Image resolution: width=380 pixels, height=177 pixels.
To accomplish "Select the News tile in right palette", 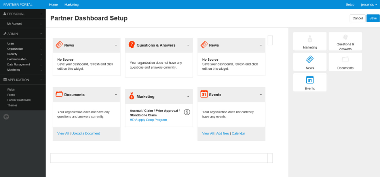I will tap(310, 61).
